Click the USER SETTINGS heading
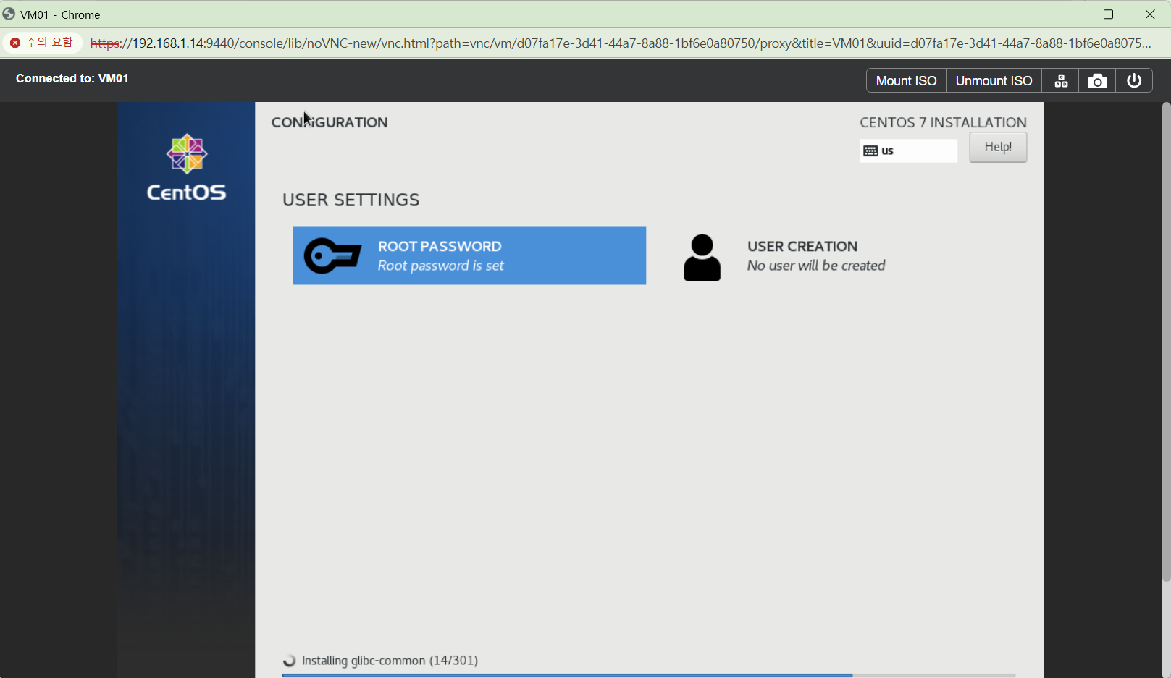1171x678 pixels. [351, 200]
